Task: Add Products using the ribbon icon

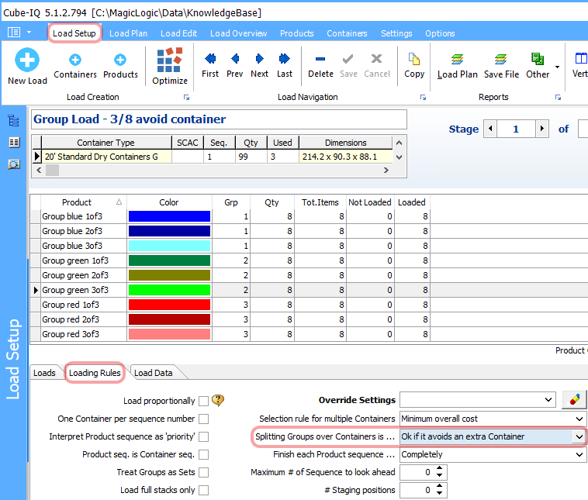Action: tap(120, 59)
